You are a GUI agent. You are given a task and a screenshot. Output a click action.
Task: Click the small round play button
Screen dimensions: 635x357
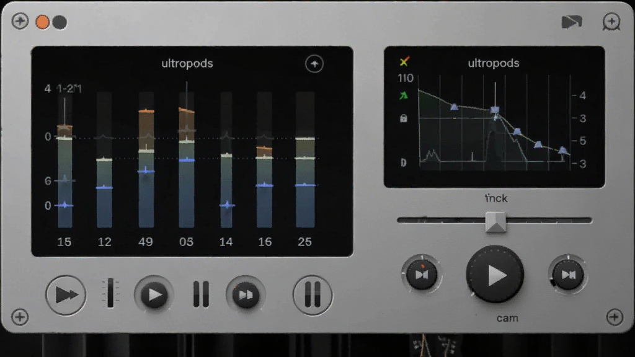click(x=154, y=294)
